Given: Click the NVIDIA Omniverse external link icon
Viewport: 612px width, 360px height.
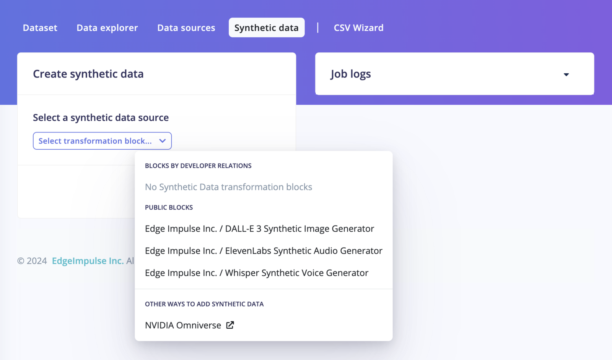Looking at the screenshot, I should tap(230, 325).
